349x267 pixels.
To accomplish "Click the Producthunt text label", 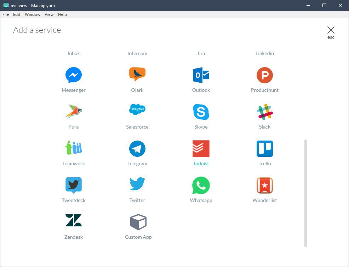I will coord(265,90).
